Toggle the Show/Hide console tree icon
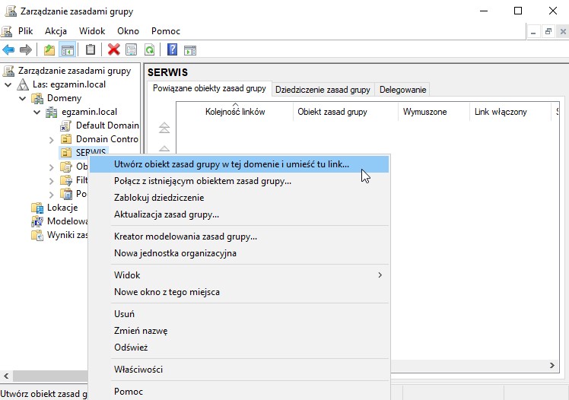This screenshot has width=569, height=400. pos(68,50)
